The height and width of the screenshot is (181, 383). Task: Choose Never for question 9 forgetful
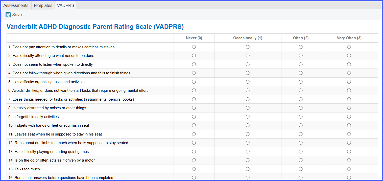(x=194, y=117)
